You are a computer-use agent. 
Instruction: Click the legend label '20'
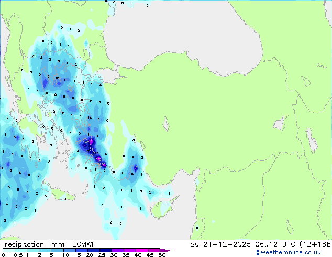[x=90, y=255]
